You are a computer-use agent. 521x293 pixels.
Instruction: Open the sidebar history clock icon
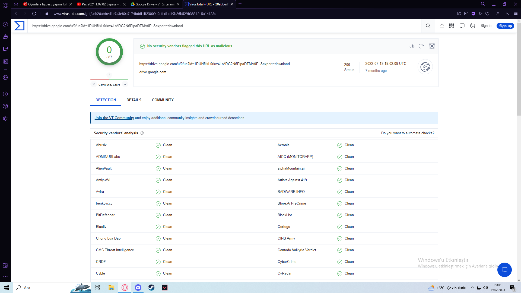5,94
